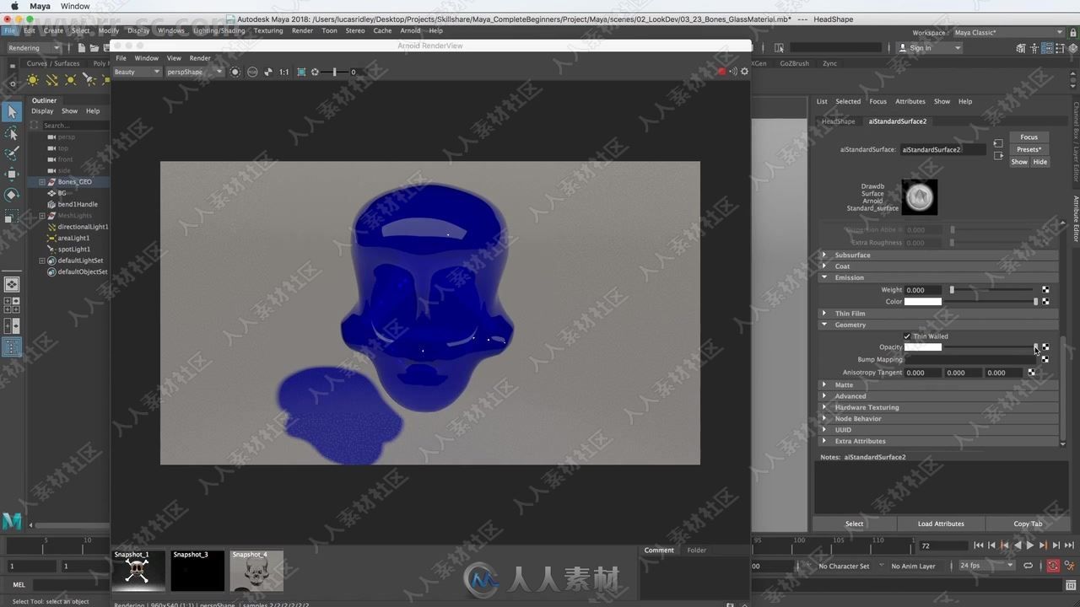
Task: Open the perspShape camera dropdown
Action: point(194,72)
